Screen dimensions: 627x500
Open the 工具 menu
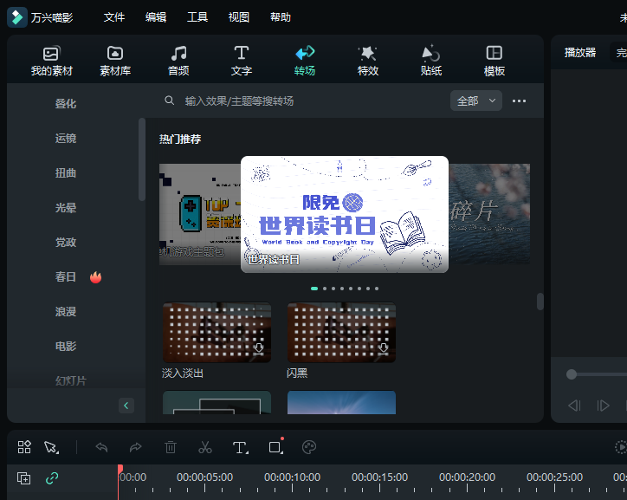pyautogui.click(x=197, y=17)
